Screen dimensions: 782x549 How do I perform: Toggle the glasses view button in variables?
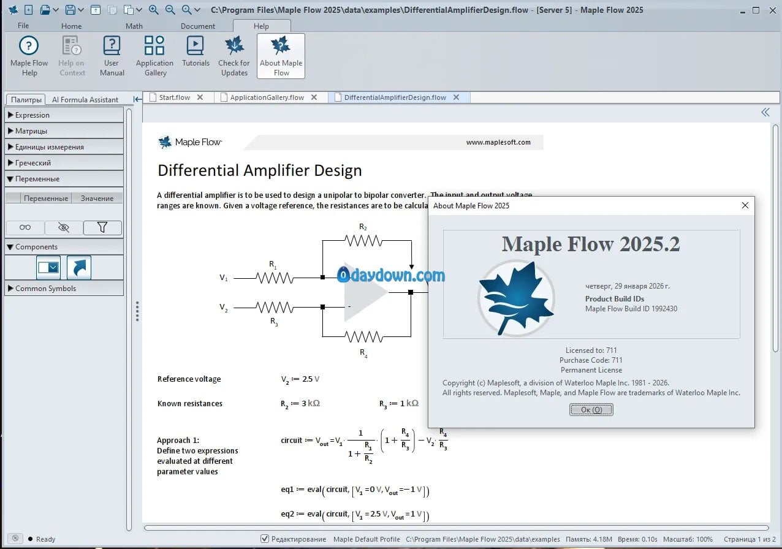[x=25, y=227]
